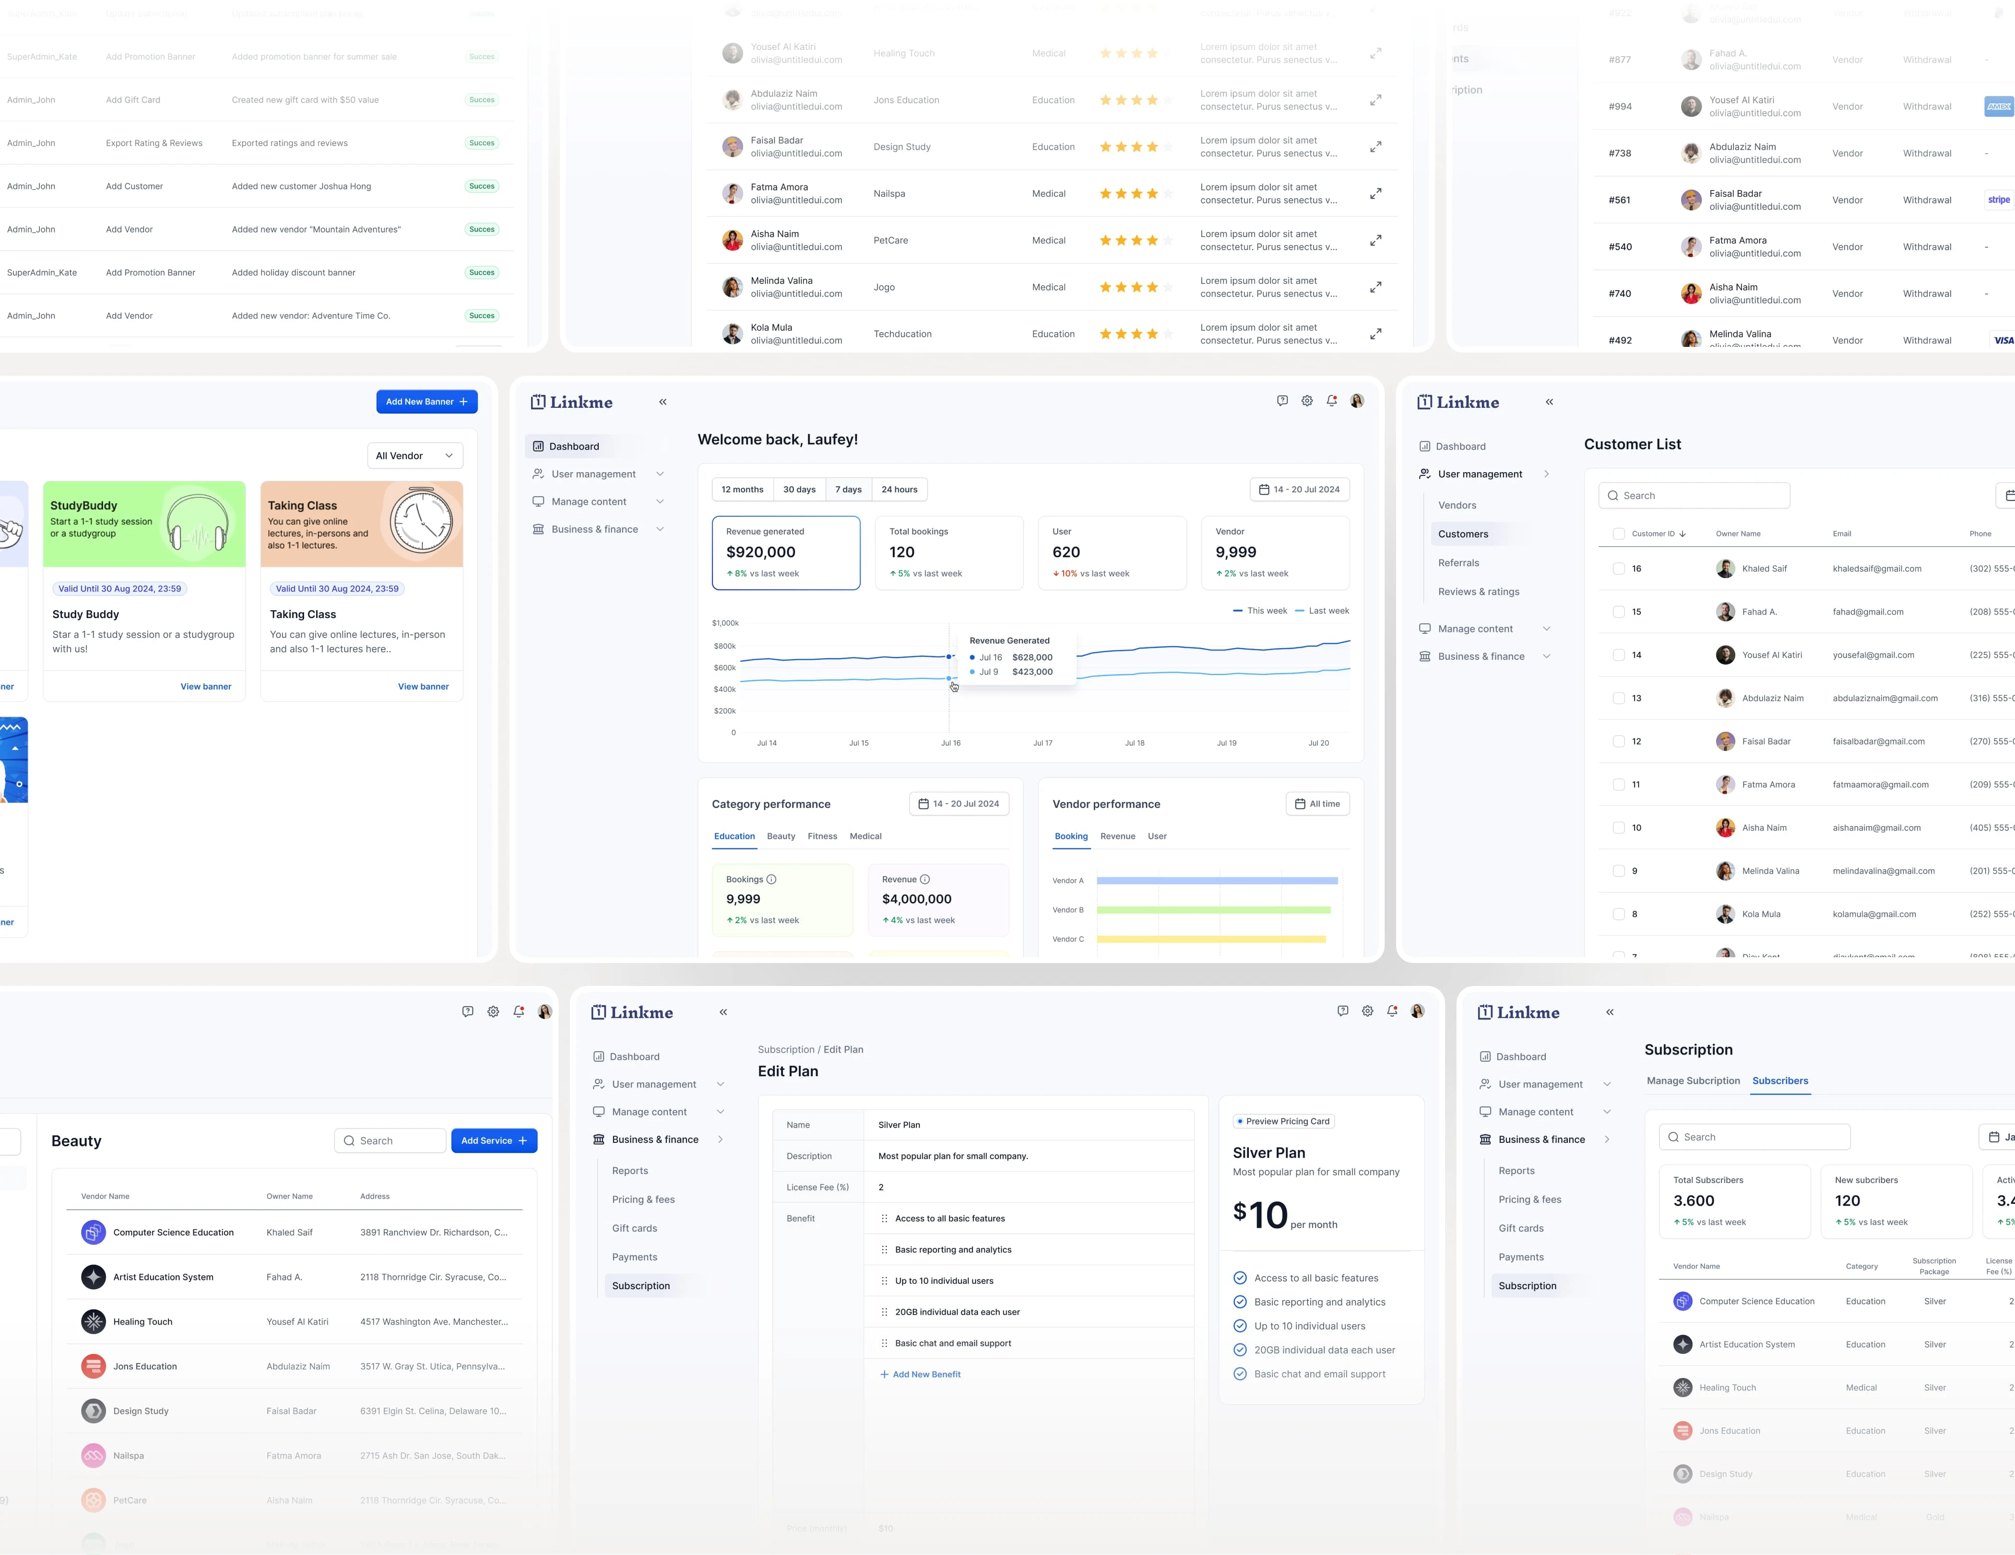This screenshot has height=1555, width=2015.
Task: Expand review for Fatma Amora Nailspa row
Action: [x=1375, y=194]
